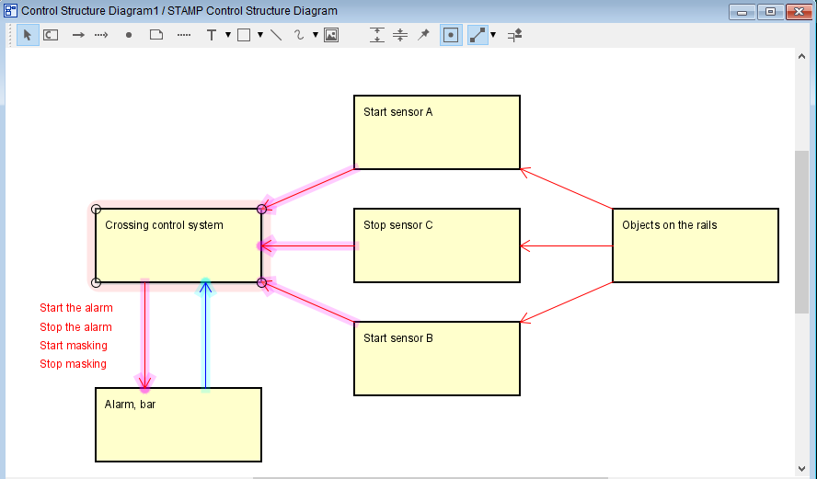The height and width of the screenshot is (479, 817).
Task: Click the blue feedback arrow line
Action: tap(206, 336)
